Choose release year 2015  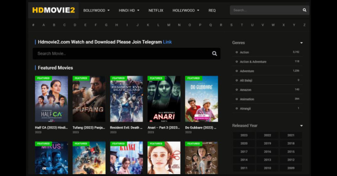(x=291, y=152)
